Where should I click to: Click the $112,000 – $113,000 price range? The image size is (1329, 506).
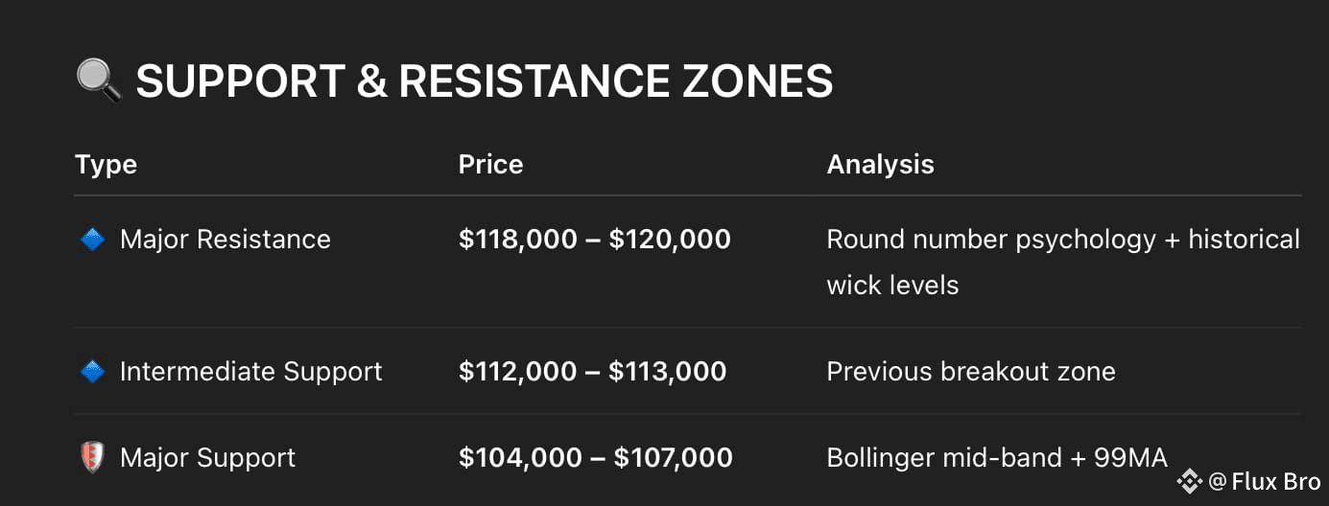592,371
